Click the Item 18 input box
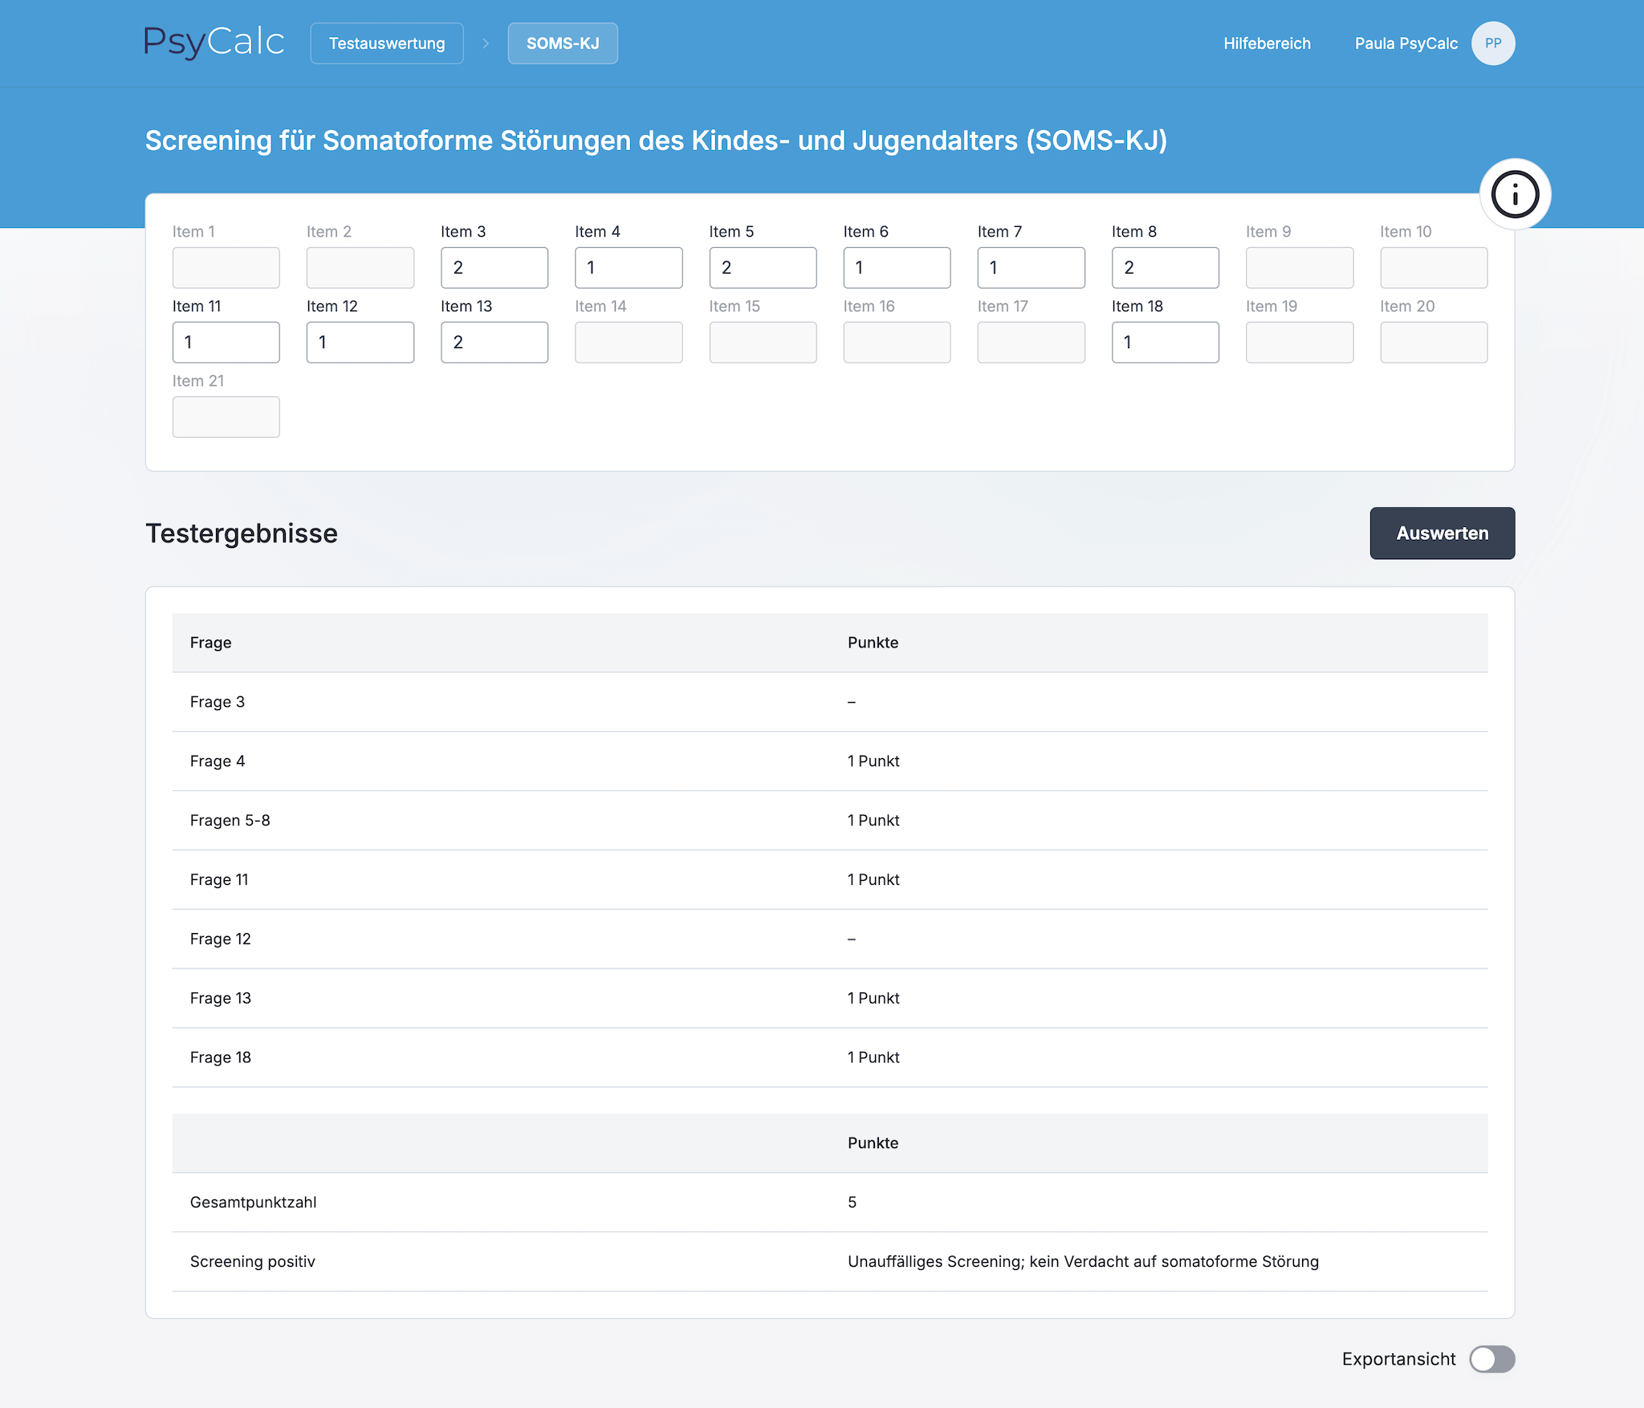Screen dimensions: 1644x1408 click(1165, 342)
